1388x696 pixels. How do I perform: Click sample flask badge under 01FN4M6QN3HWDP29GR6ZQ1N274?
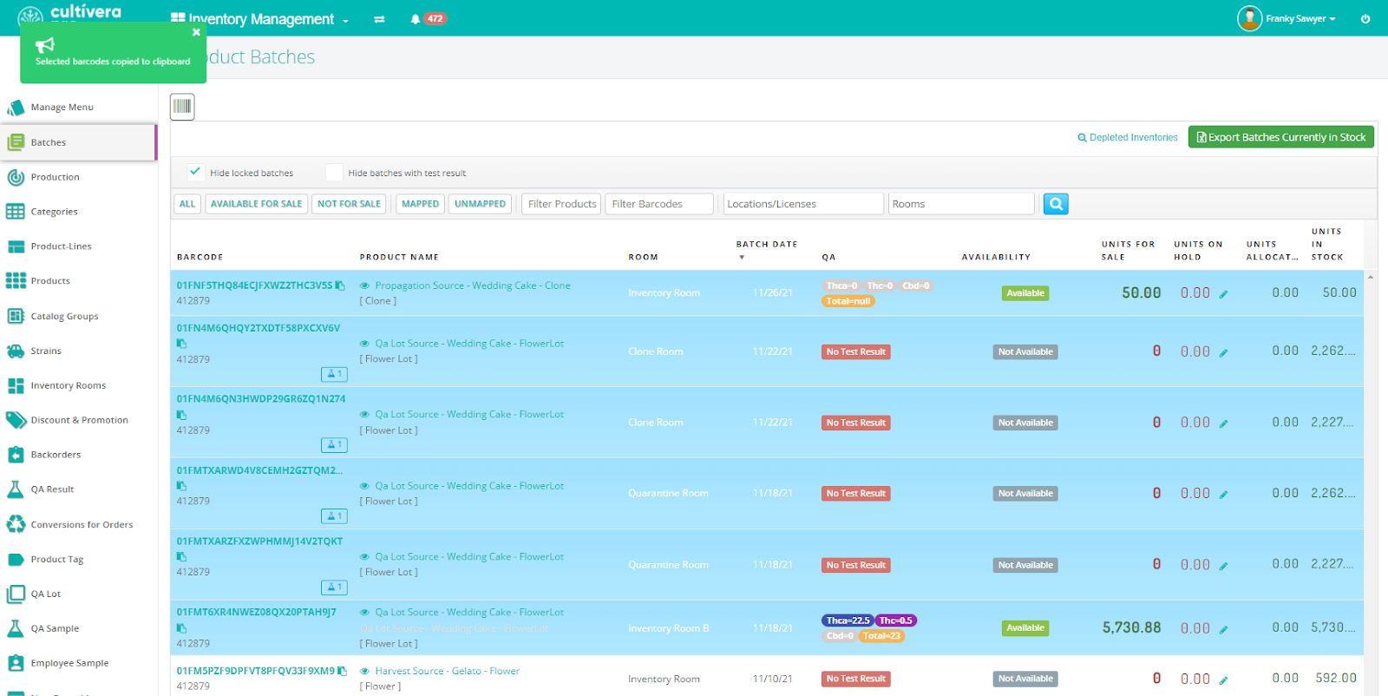pyautogui.click(x=334, y=445)
